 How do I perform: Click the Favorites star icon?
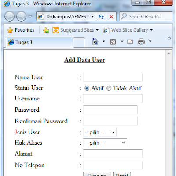point(10,30)
